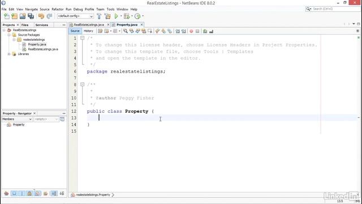
Task: Start macro recording with red circle icon
Action: pyautogui.click(x=191, y=31)
